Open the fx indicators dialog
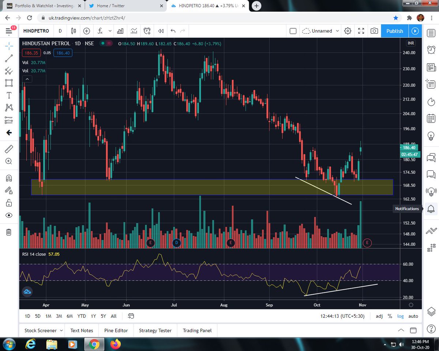 point(100,31)
